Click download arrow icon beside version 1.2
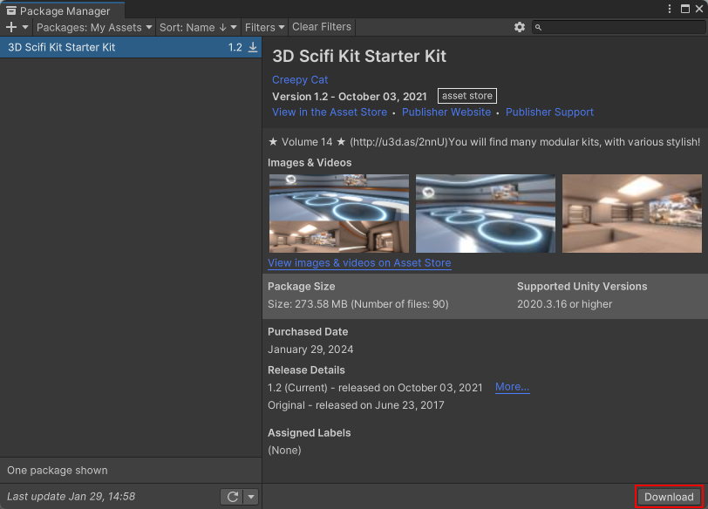 (253, 47)
